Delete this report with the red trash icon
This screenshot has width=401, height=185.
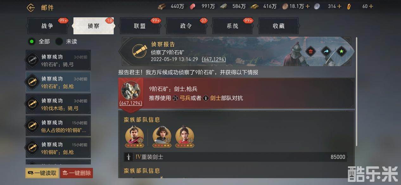311,51
